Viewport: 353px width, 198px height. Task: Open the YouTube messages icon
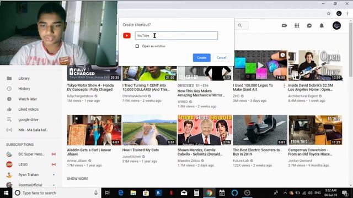[x=309, y=26]
